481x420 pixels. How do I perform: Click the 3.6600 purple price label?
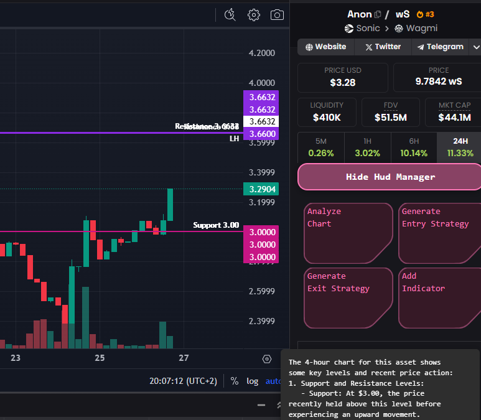pos(261,134)
